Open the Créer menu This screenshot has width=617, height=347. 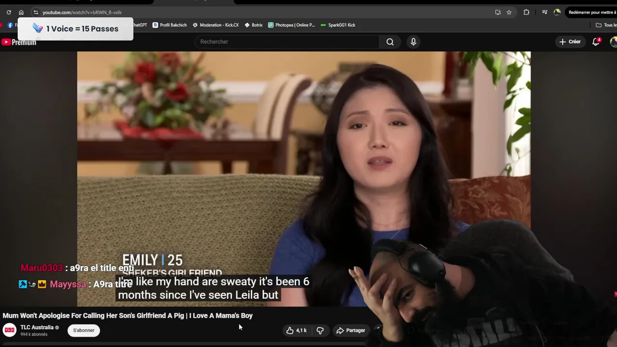click(x=570, y=42)
